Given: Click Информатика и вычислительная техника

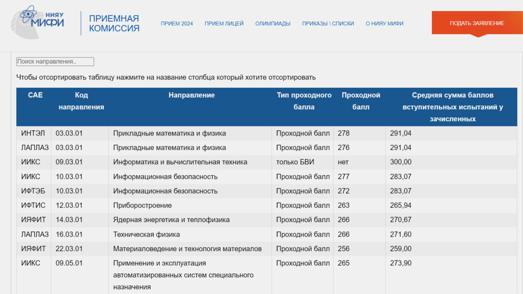Looking at the screenshot, I should [180, 162].
